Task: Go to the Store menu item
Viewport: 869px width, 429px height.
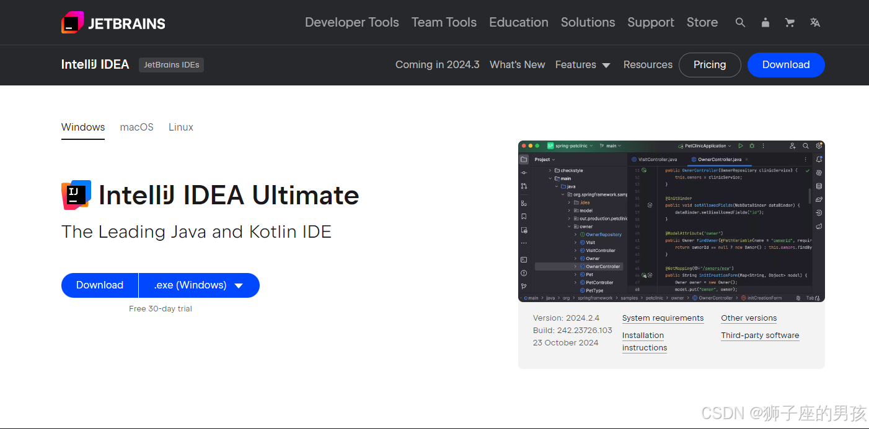Action: point(702,22)
